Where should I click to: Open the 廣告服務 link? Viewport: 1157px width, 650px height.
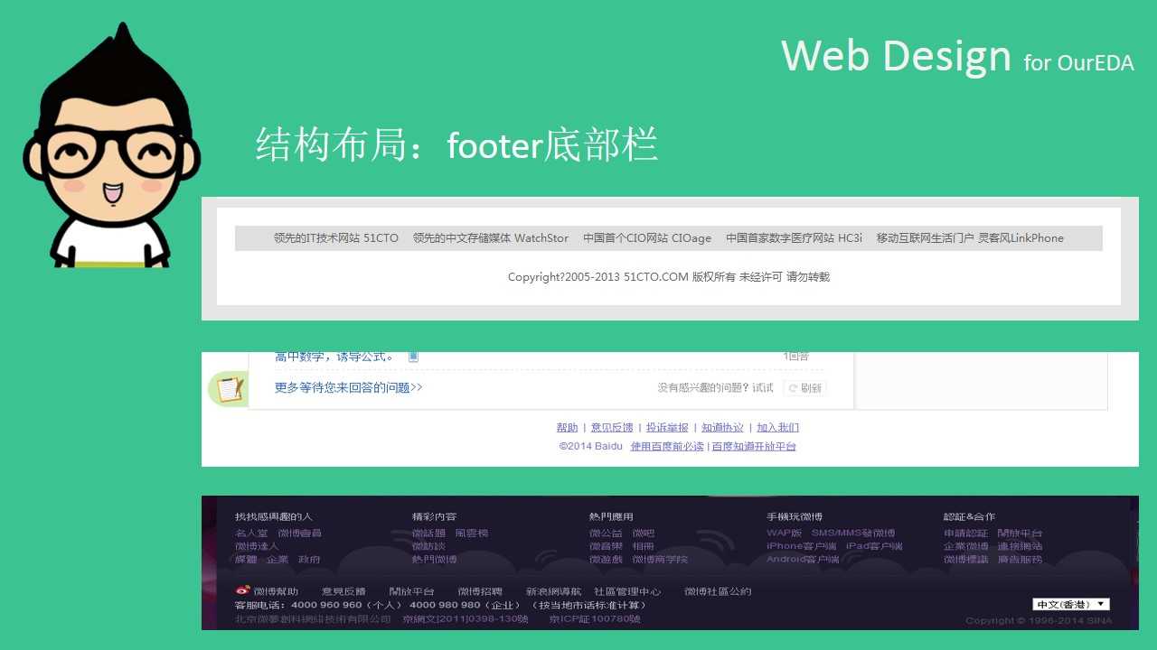tap(1019, 560)
